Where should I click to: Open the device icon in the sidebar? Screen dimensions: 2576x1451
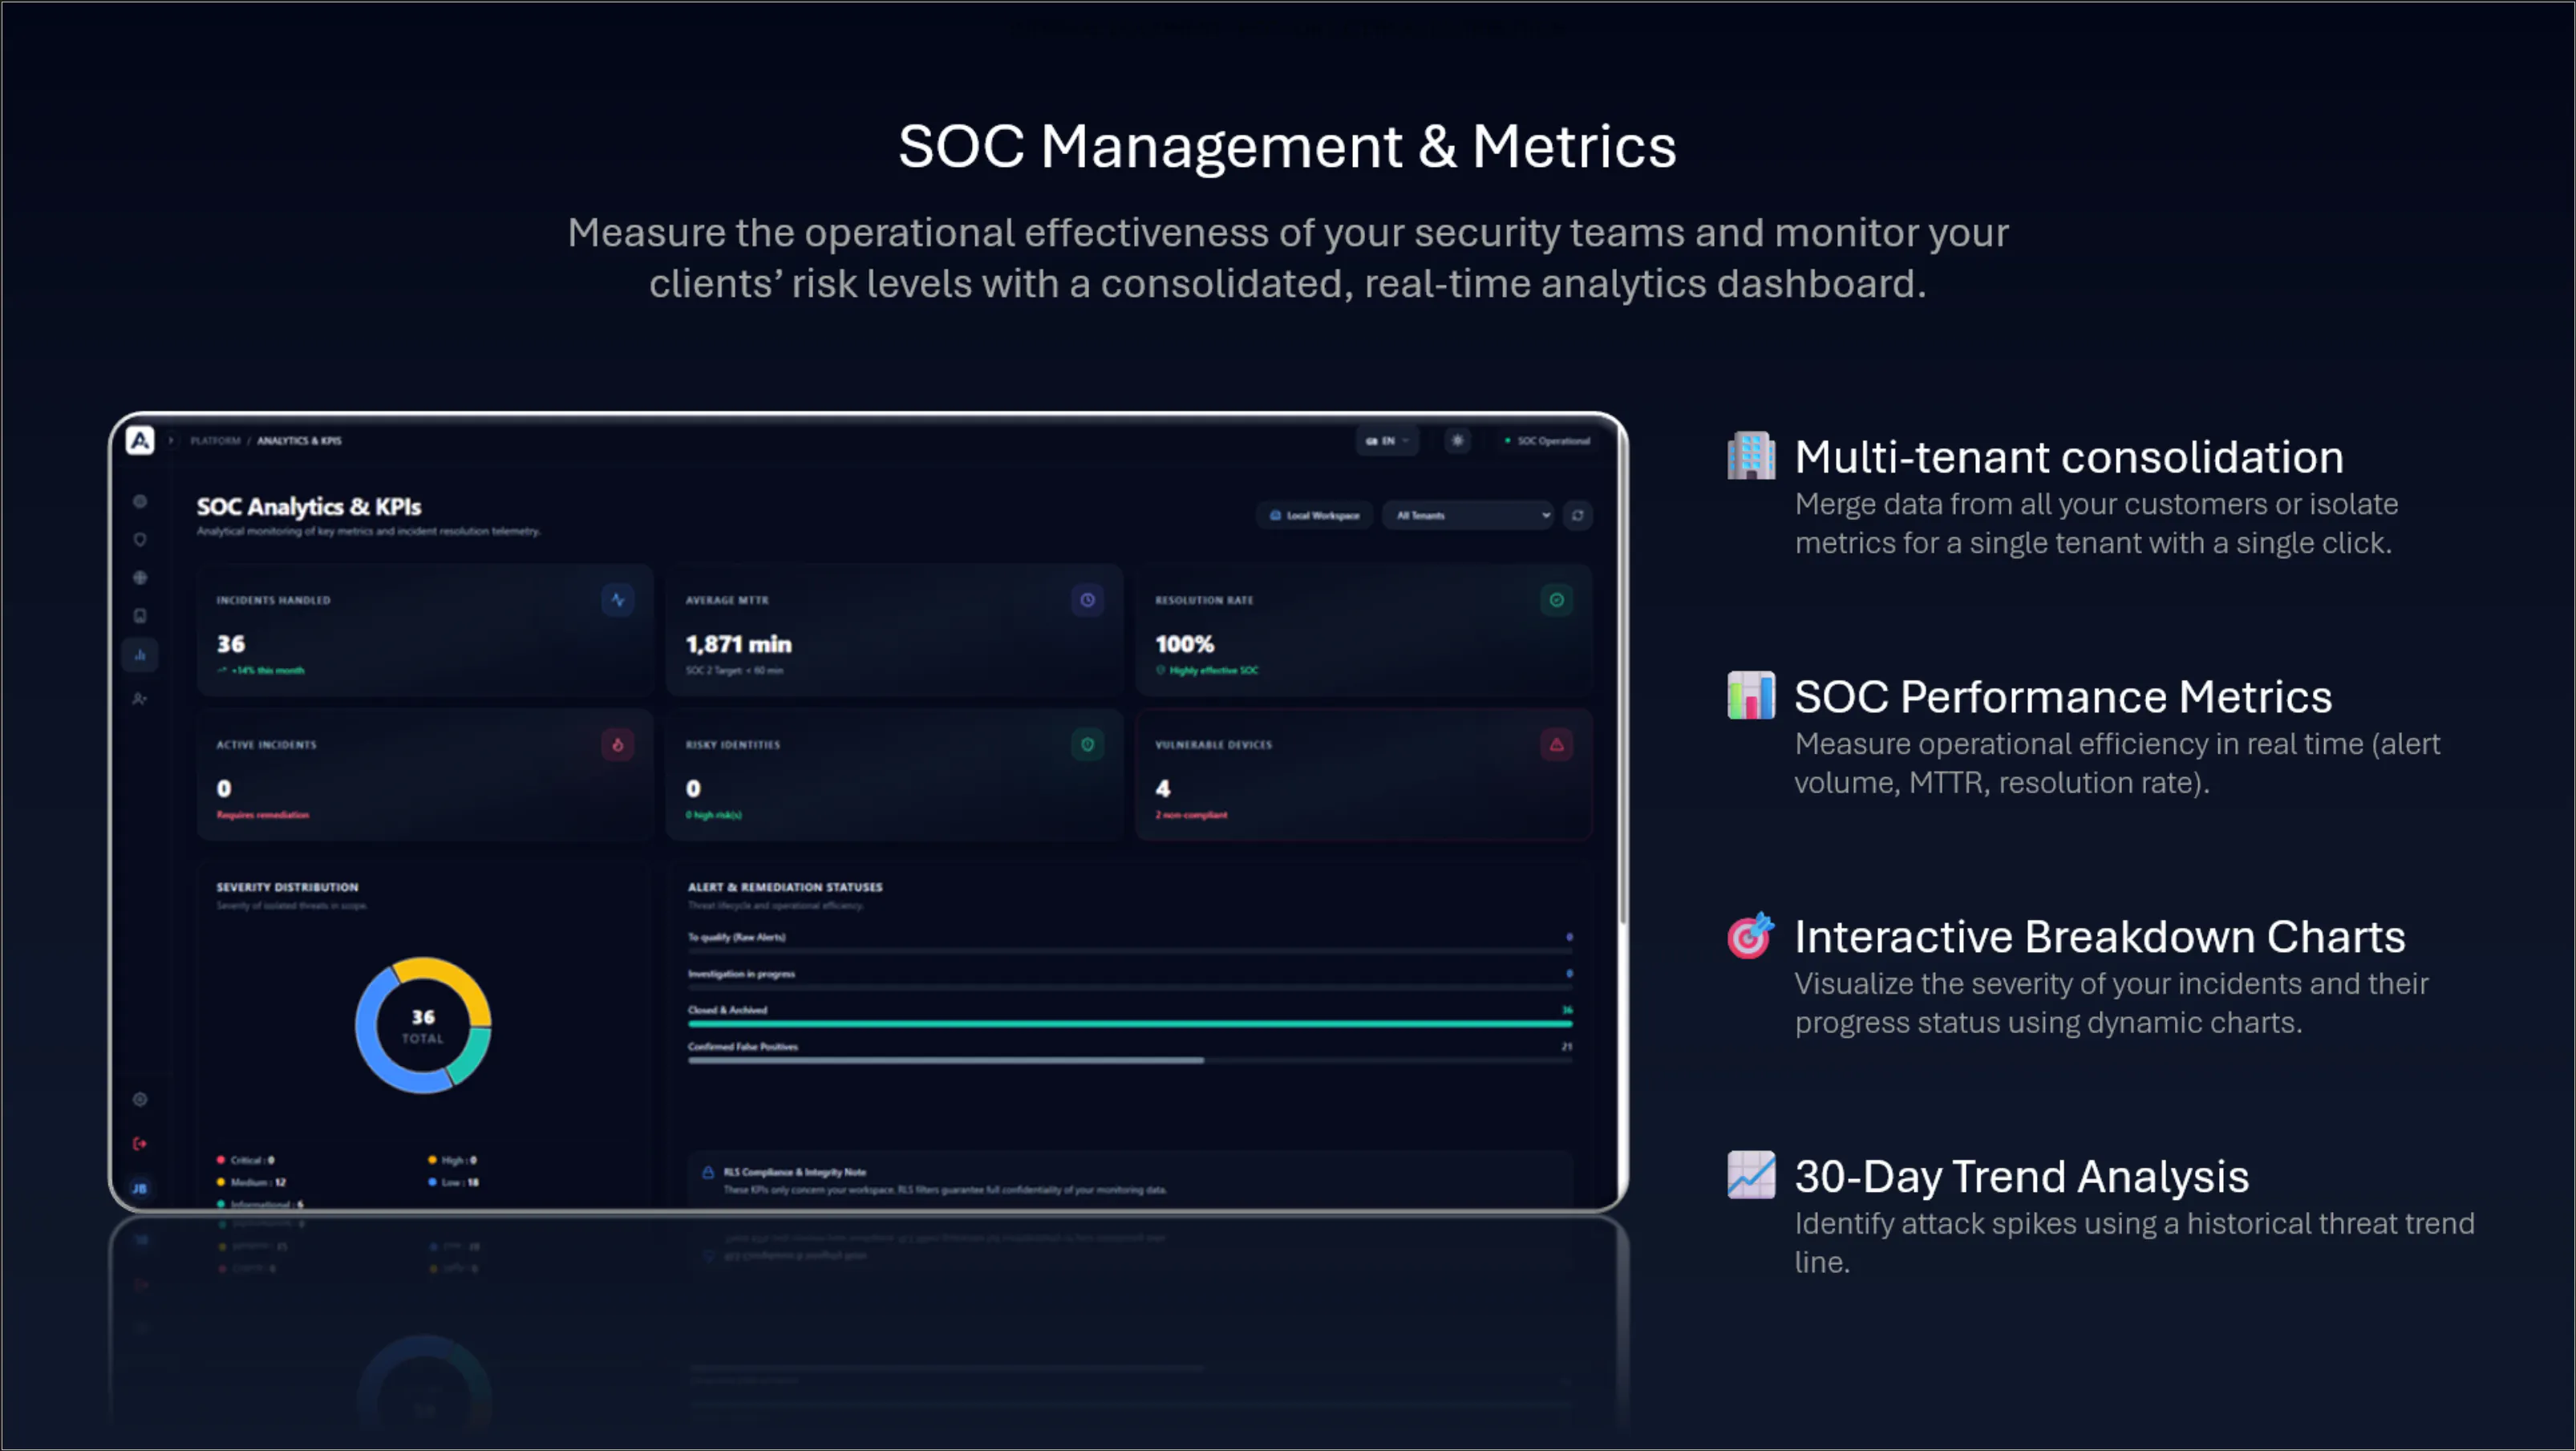point(140,616)
